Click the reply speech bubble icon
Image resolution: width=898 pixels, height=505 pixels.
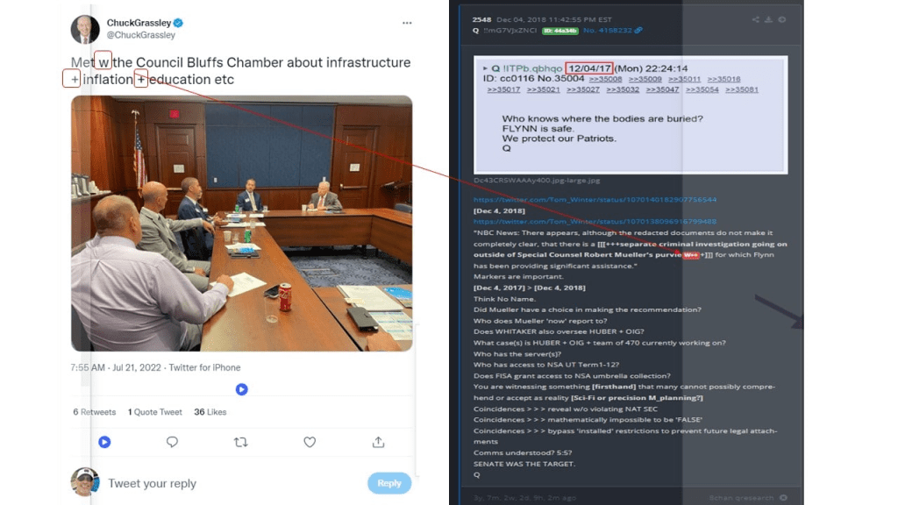(x=172, y=442)
